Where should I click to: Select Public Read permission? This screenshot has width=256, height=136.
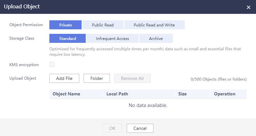(103, 25)
